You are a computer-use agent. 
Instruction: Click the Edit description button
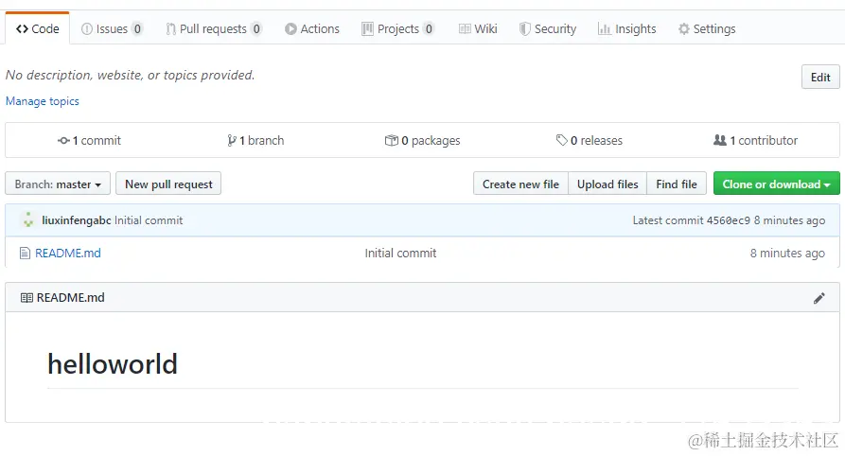pos(820,77)
